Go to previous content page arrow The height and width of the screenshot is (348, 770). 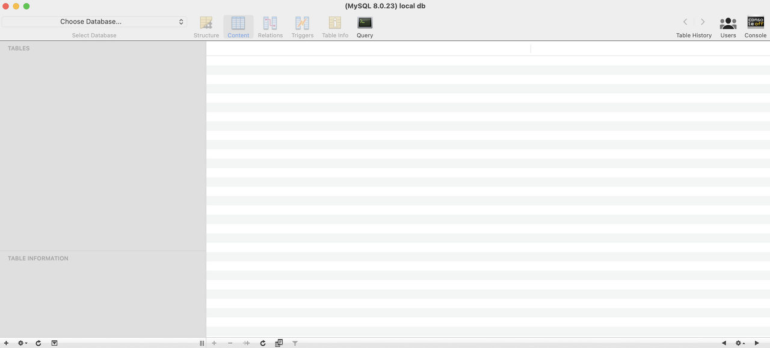point(724,343)
